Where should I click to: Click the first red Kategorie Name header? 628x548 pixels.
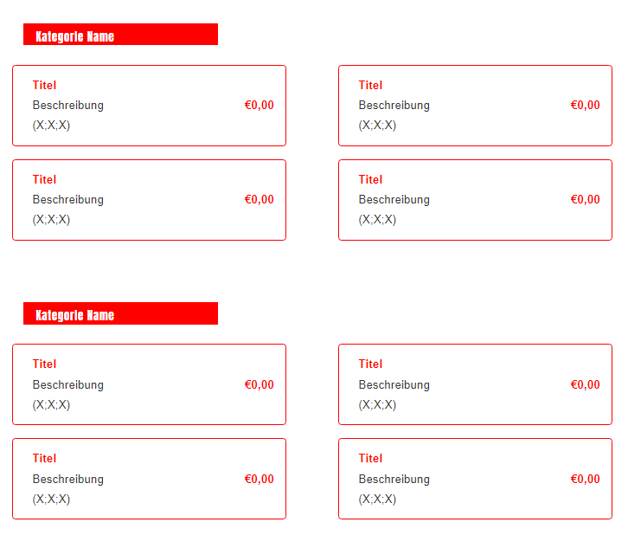click(120, 34)
